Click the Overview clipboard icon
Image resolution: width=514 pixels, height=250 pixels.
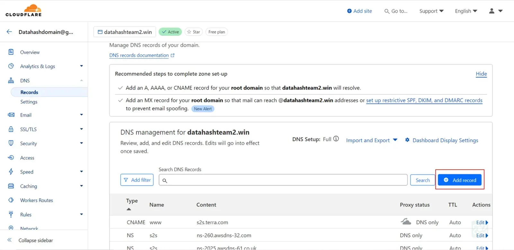tap(11, 52)
